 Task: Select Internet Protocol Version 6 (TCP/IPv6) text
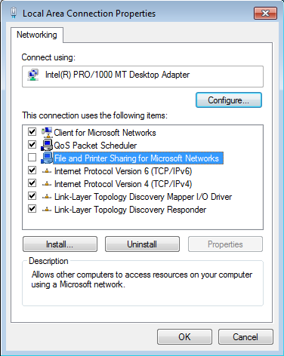coord(123,171)
